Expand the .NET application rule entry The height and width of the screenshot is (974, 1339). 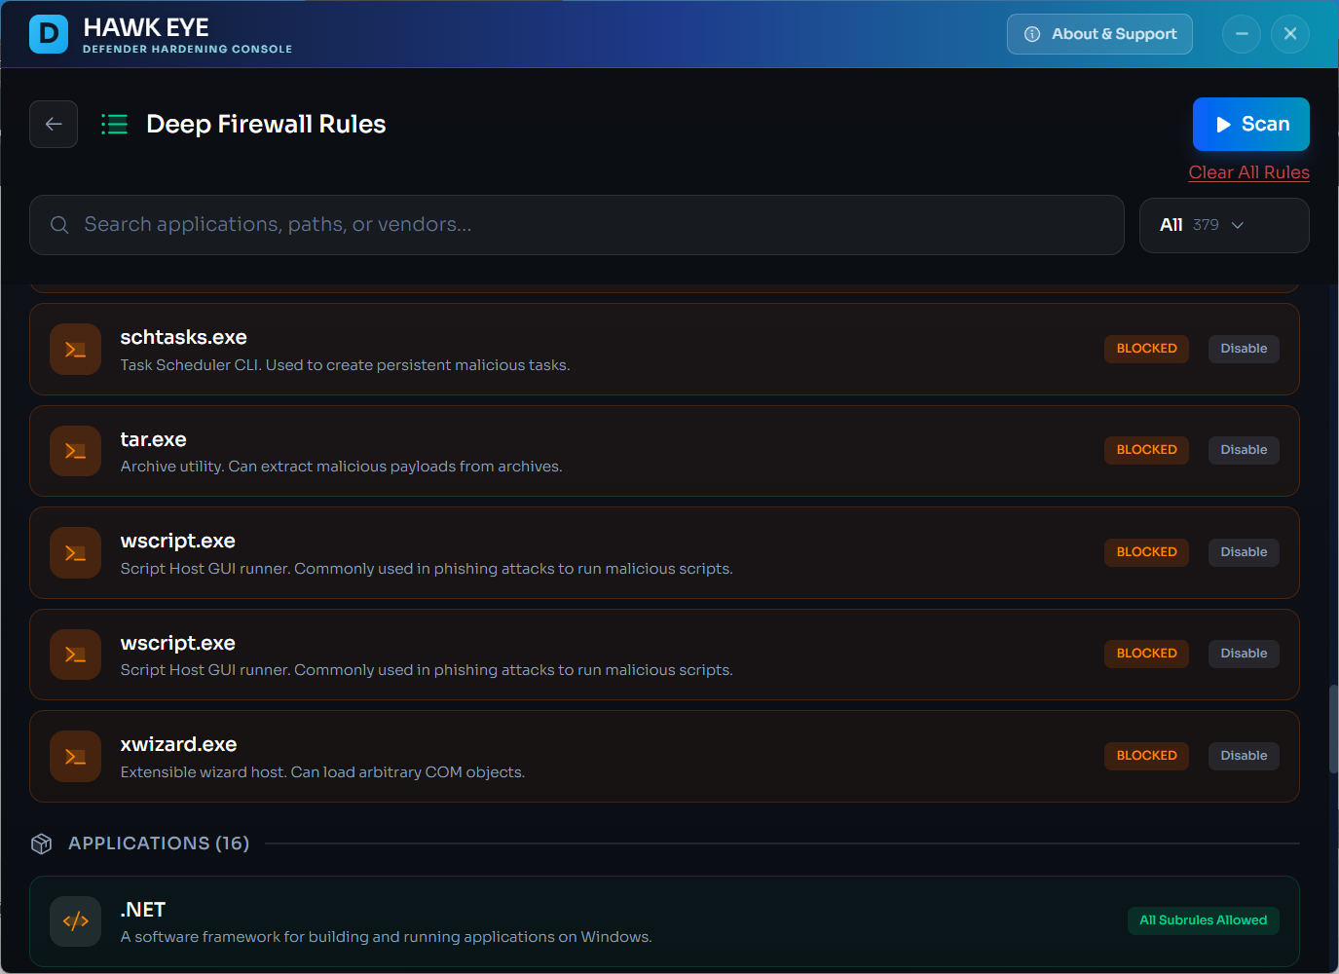[584, 921]
